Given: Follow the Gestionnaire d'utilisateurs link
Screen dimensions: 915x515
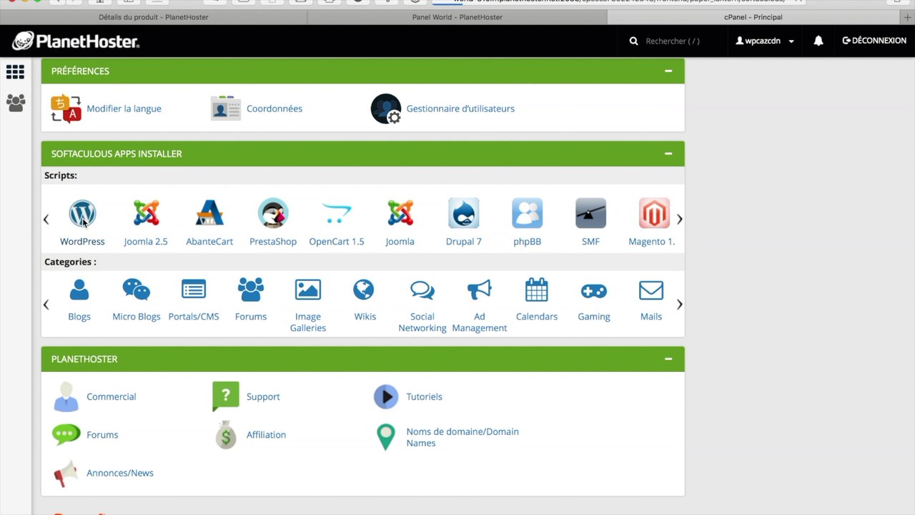Looking at the screenshot, I should click(460, 109).
